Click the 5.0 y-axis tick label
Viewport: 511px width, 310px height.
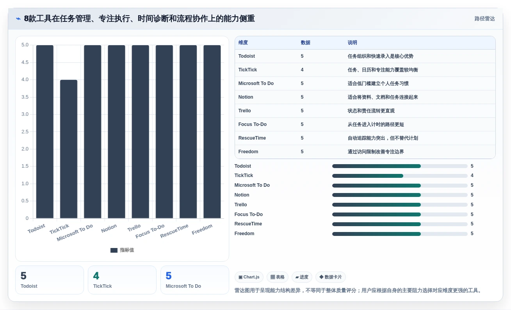point(25,45)
